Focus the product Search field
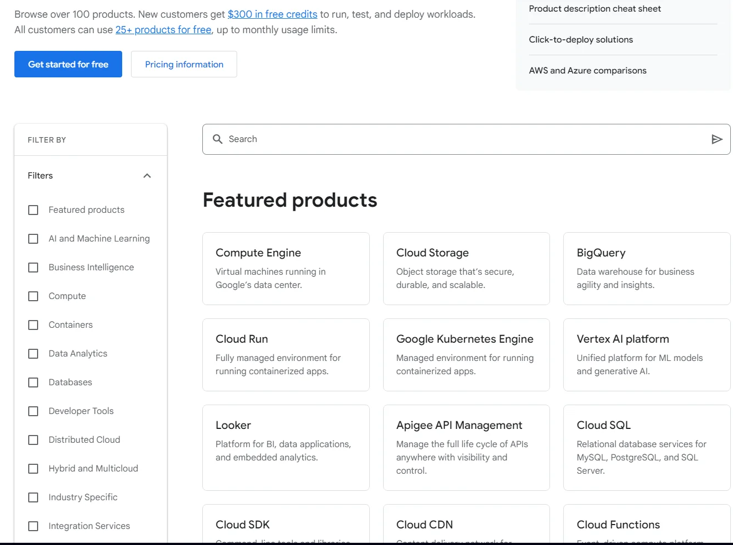733x545 pixels. 467,139
